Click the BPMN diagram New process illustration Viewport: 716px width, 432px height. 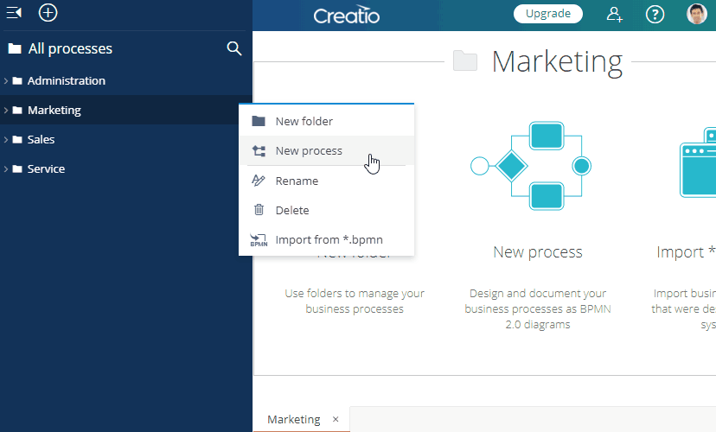531,166
